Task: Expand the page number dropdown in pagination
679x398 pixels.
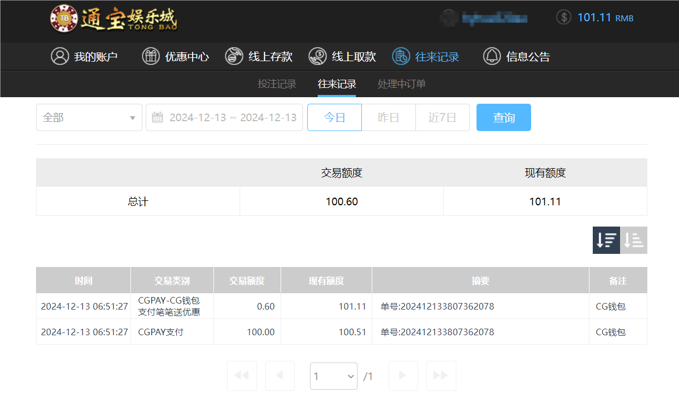Action: tap(333, 376)
